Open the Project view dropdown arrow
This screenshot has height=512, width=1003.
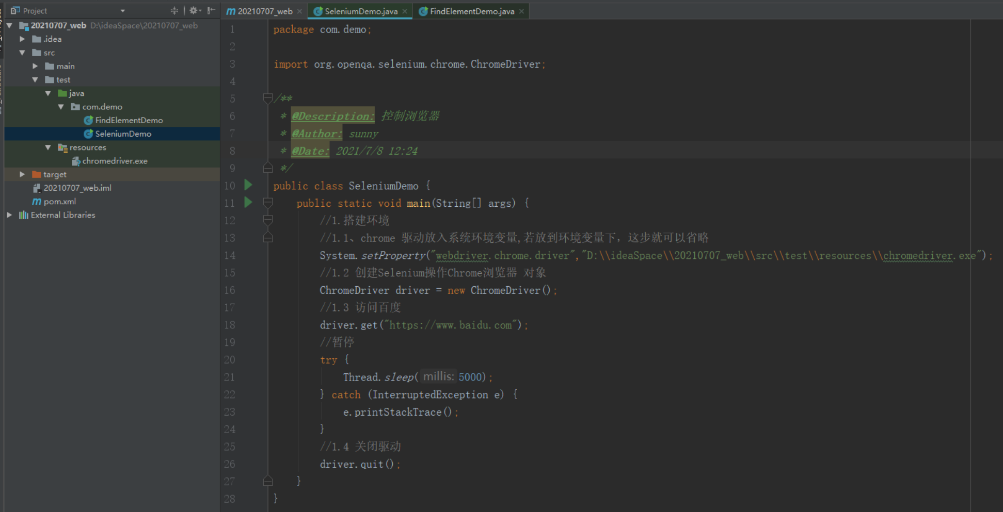point(122,10)
